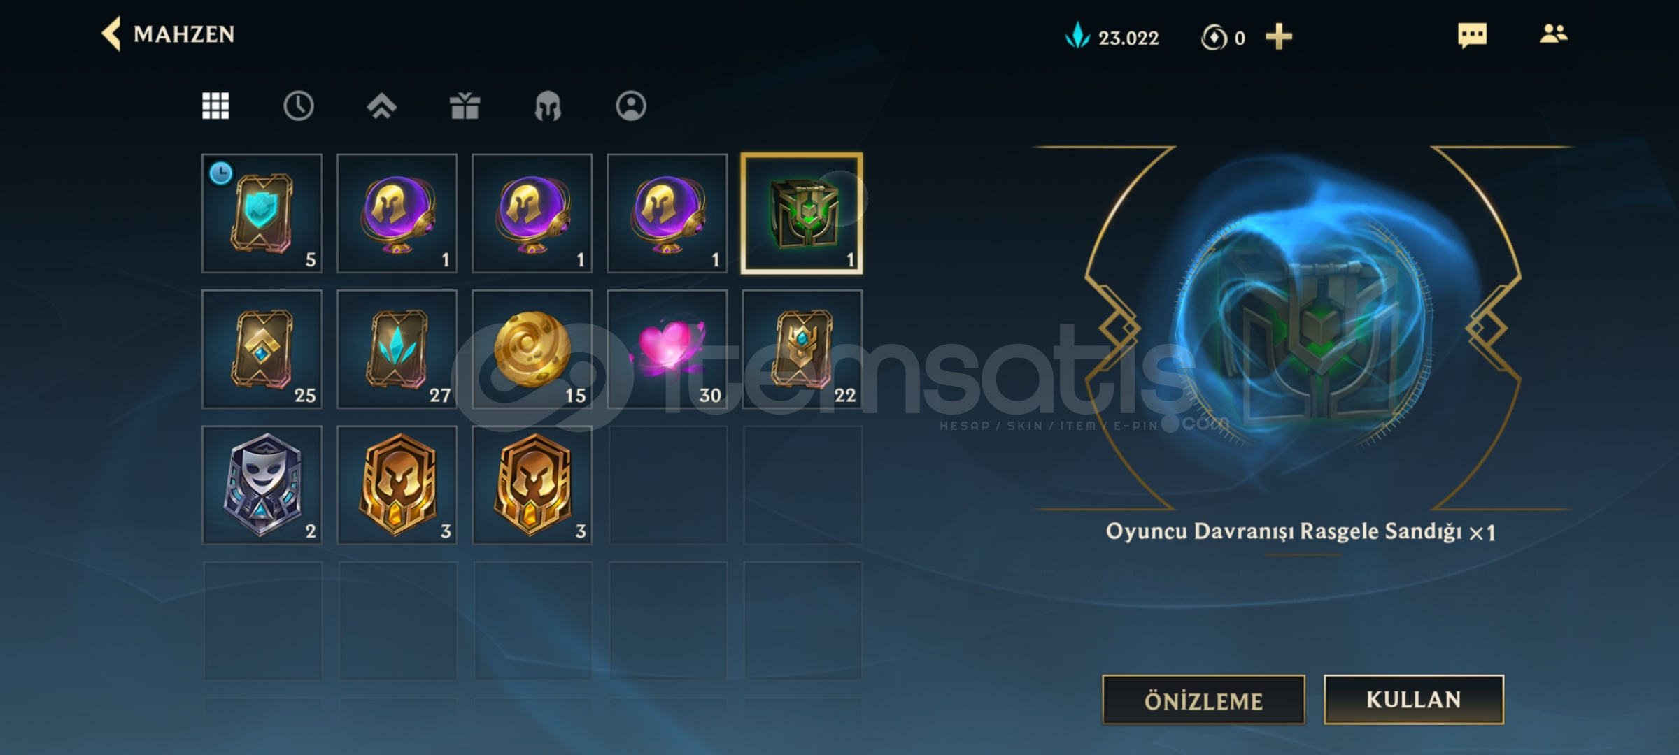Select the golden coin item with count 15
Viewport: 1679px width, 755px height.
pos(532,350)
